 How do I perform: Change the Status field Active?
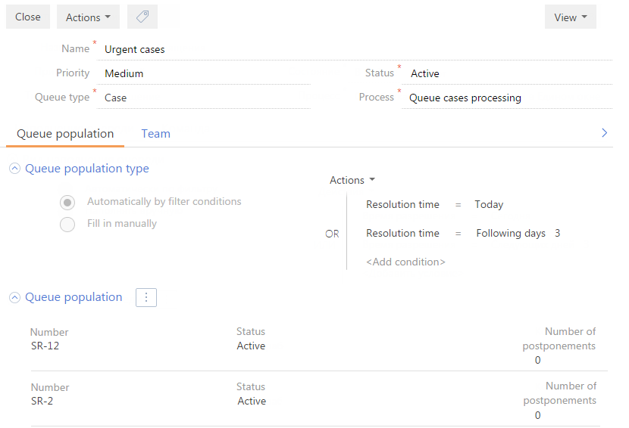[507, 73]
